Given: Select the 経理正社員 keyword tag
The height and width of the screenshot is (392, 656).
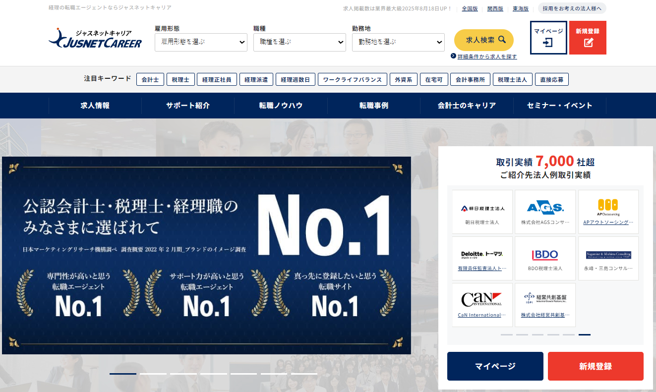Looking at the screenshot, I should pyautogui.click(x=217, y=79).
